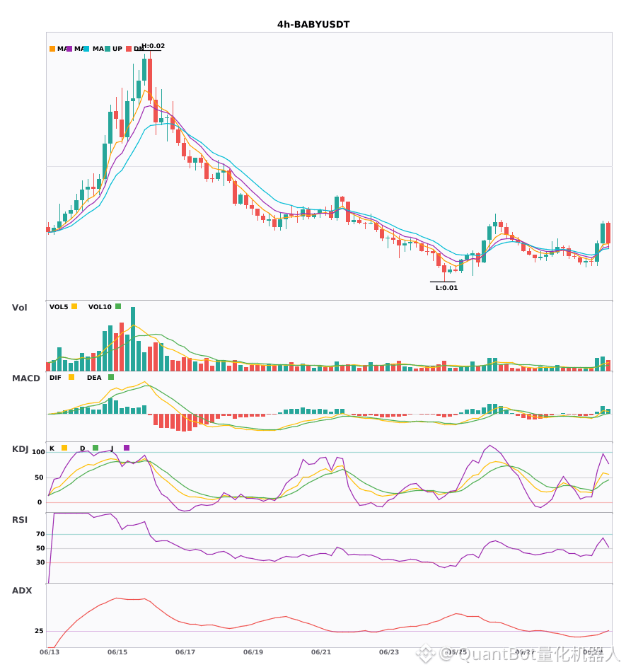This screenshot has height=672, width=626.
Task: Select the RSI panel label
Action: (20, 520)
